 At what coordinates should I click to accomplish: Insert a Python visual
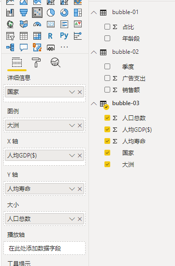point(64,36)
